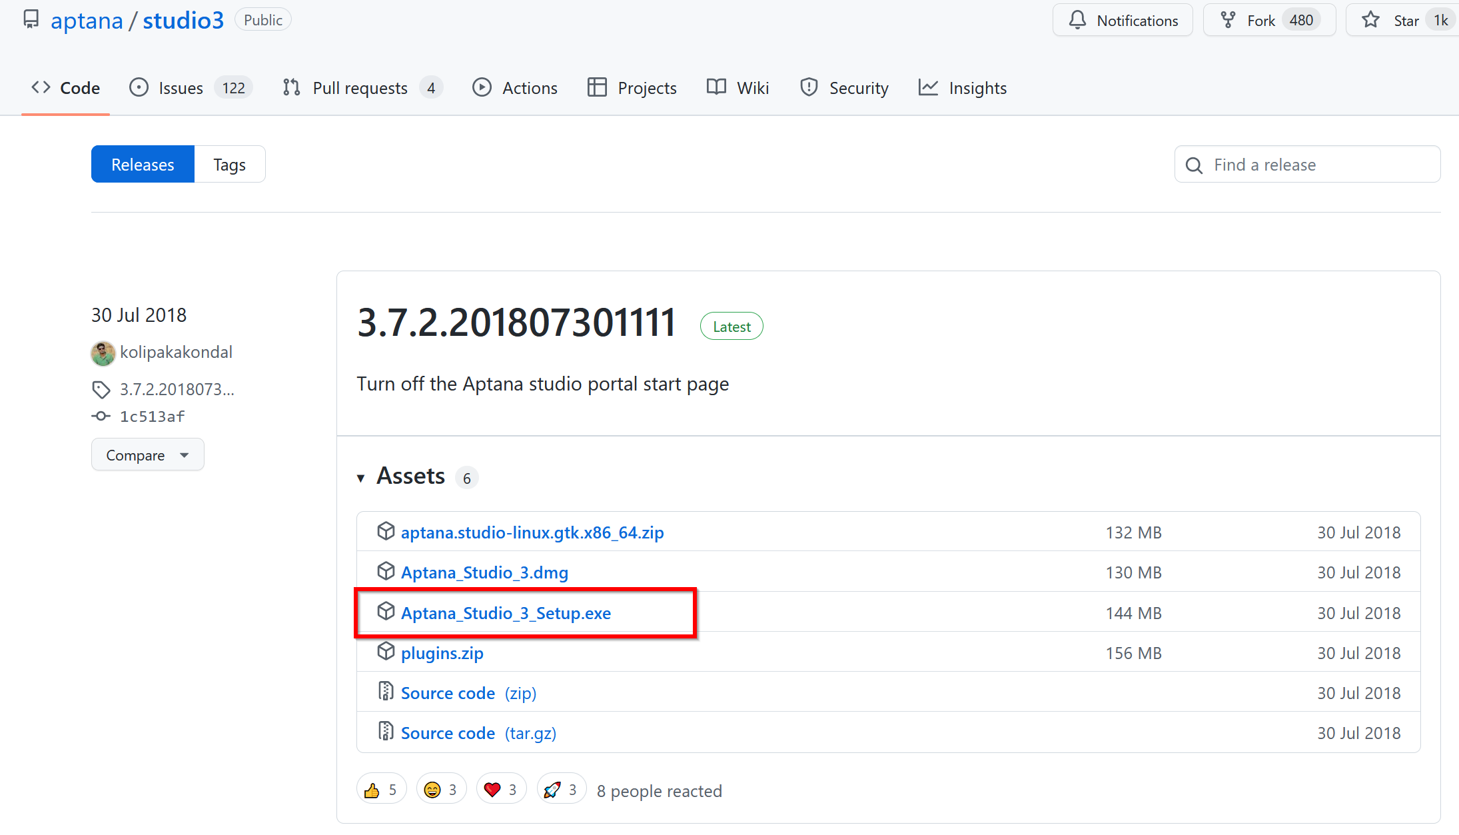
Task: Select the Releases tab button
Action: point(143,165)
